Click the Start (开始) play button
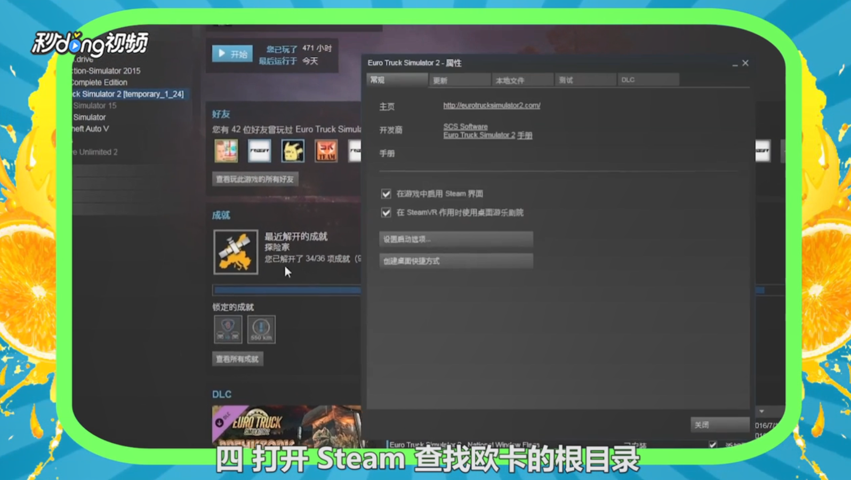The width and height of the screenshot is (851, 480). [x=232, y=54]
